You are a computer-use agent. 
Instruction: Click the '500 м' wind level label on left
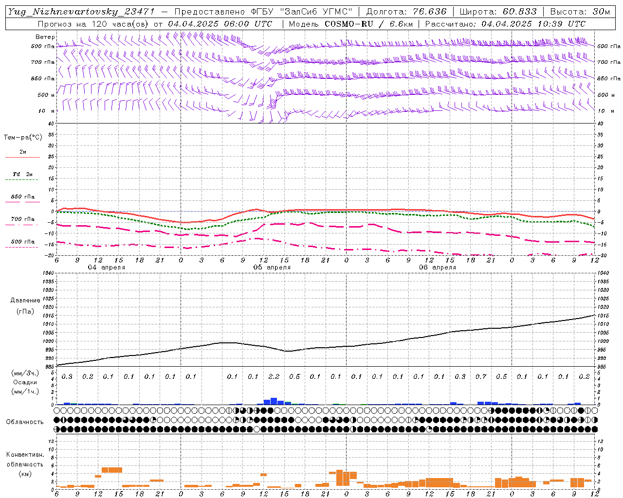(x=46, y=95)
